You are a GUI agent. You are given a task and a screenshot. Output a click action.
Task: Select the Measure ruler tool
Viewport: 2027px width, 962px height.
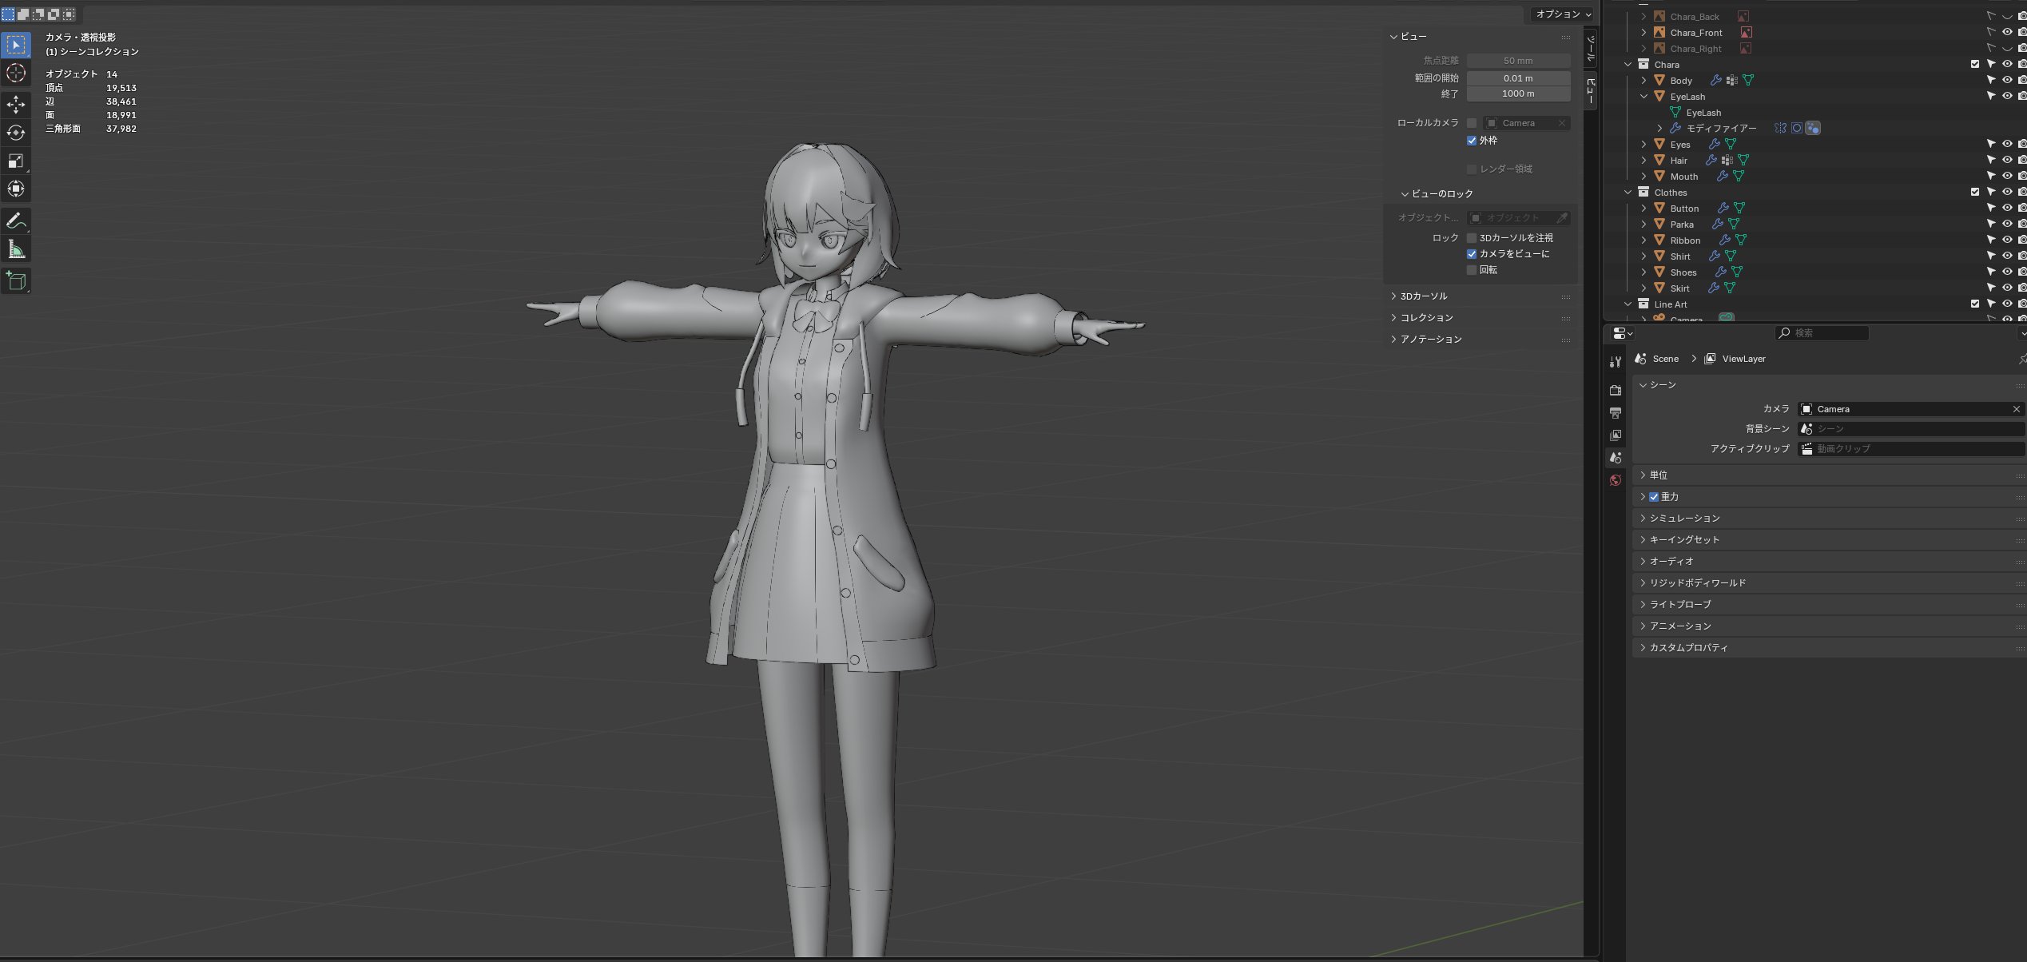[16, 250]
